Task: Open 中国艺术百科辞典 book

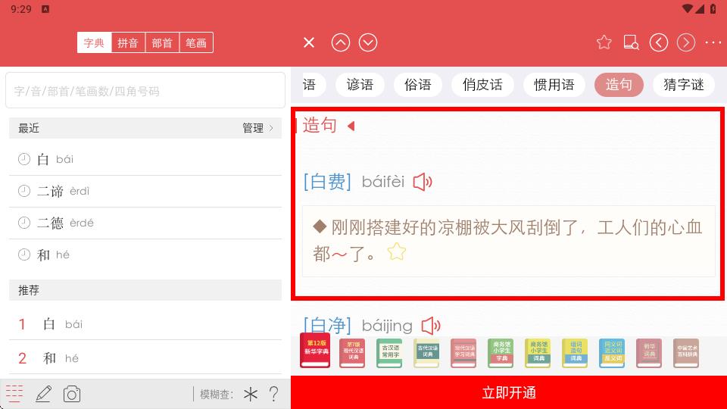Action: (x=686, y=354)
